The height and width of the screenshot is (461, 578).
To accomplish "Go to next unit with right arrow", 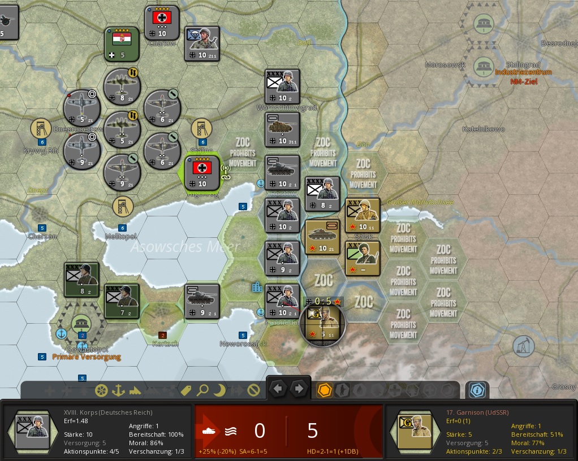I will click(299, 389).
